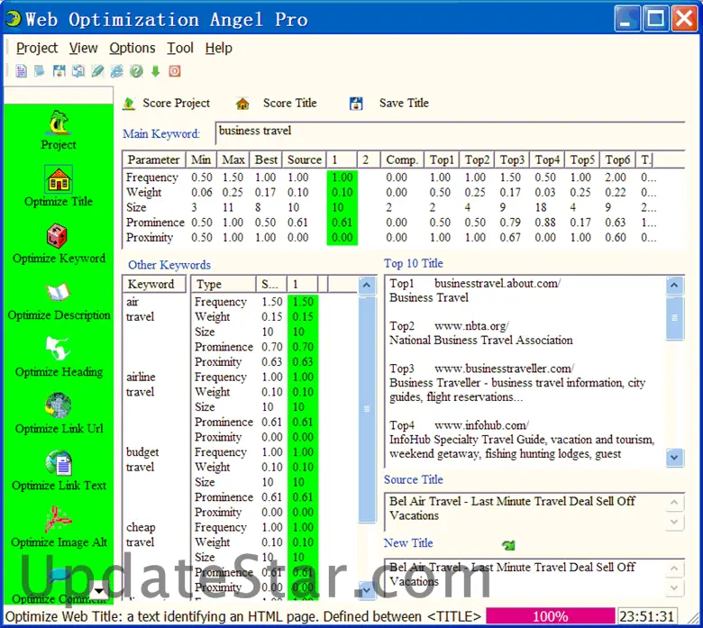Open the Tool menu
This screenshot has height=628, width=703.
pos(180,48)
